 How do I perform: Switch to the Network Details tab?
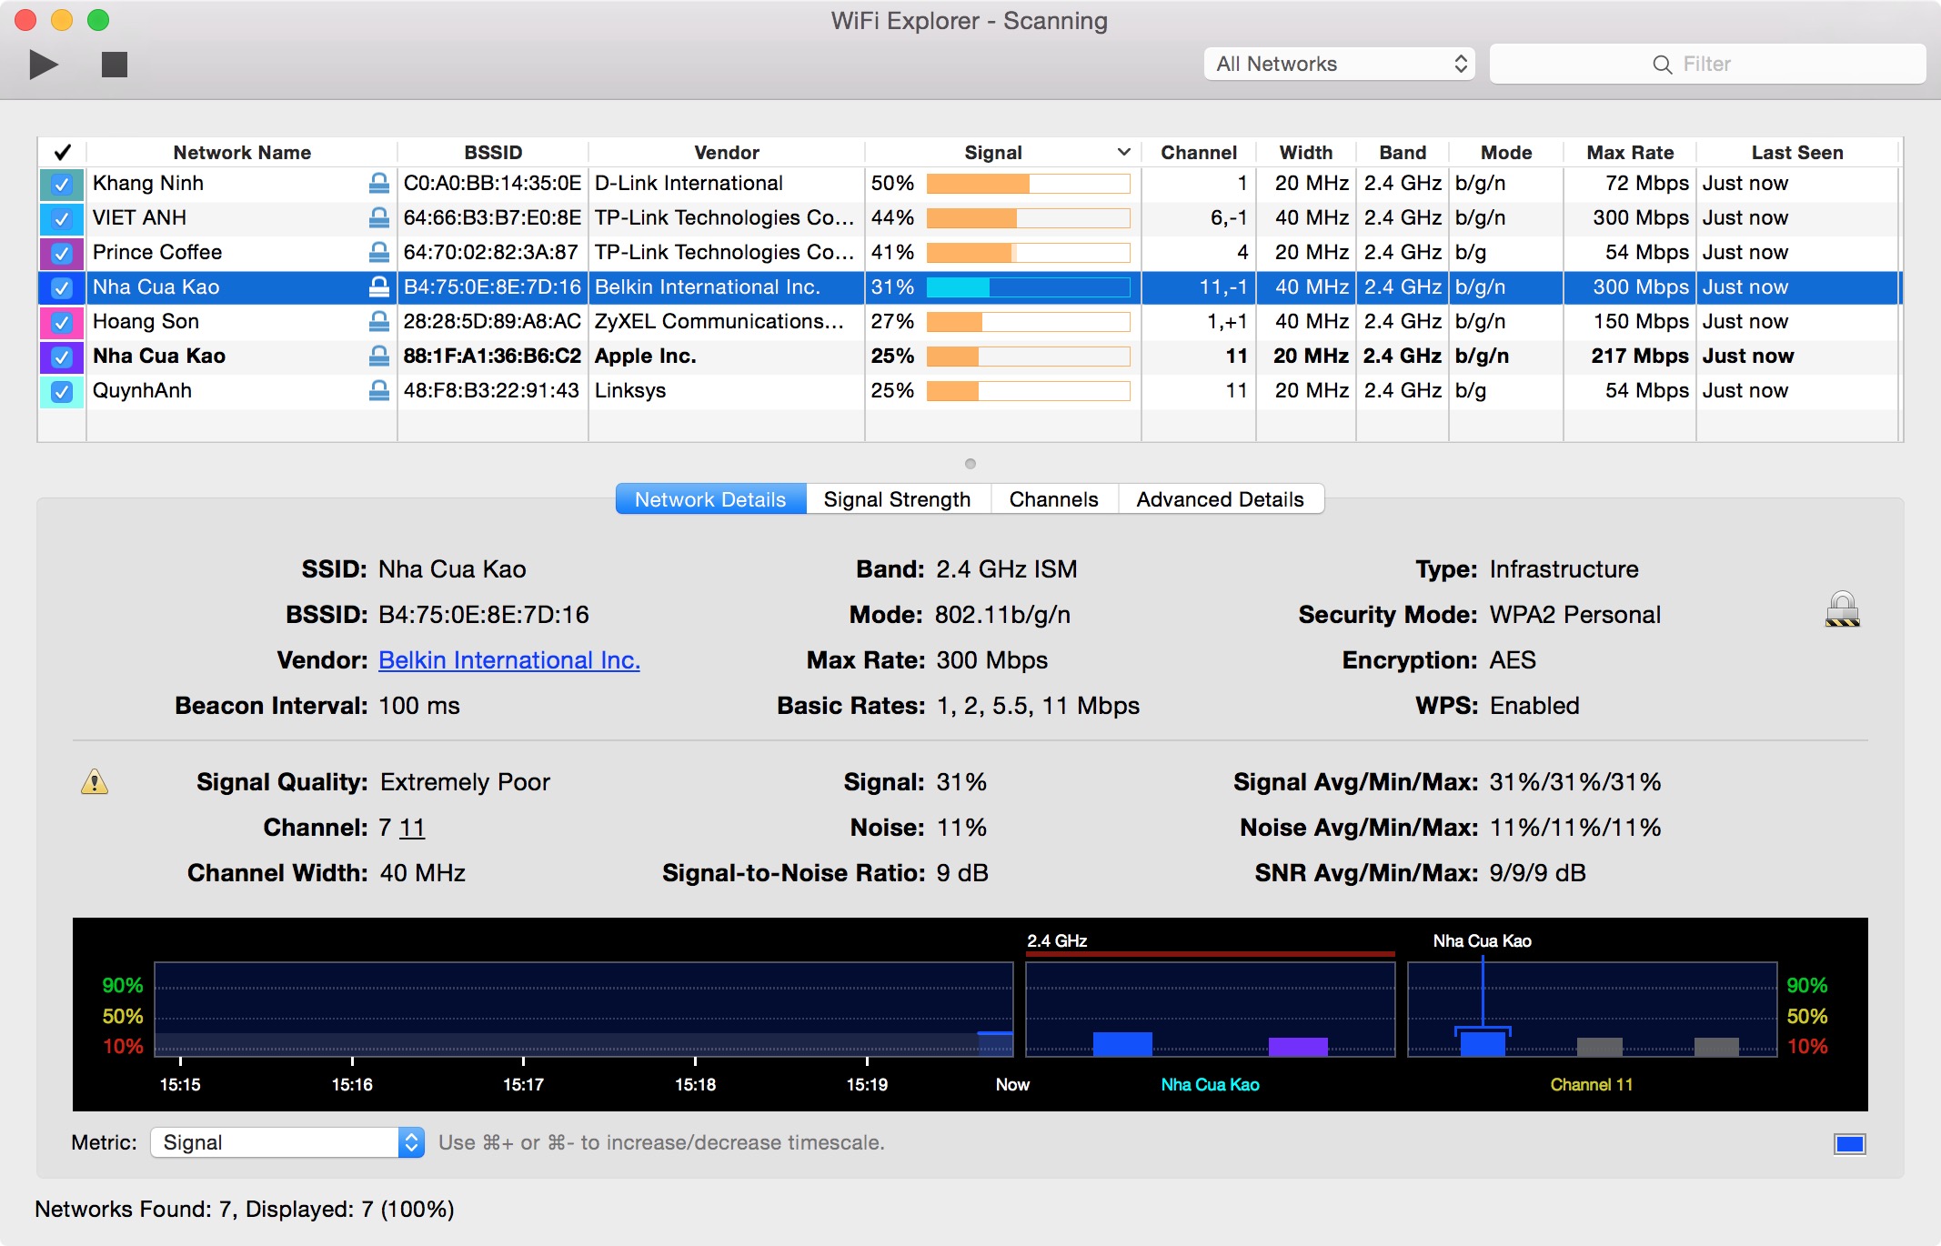point(710,499)
